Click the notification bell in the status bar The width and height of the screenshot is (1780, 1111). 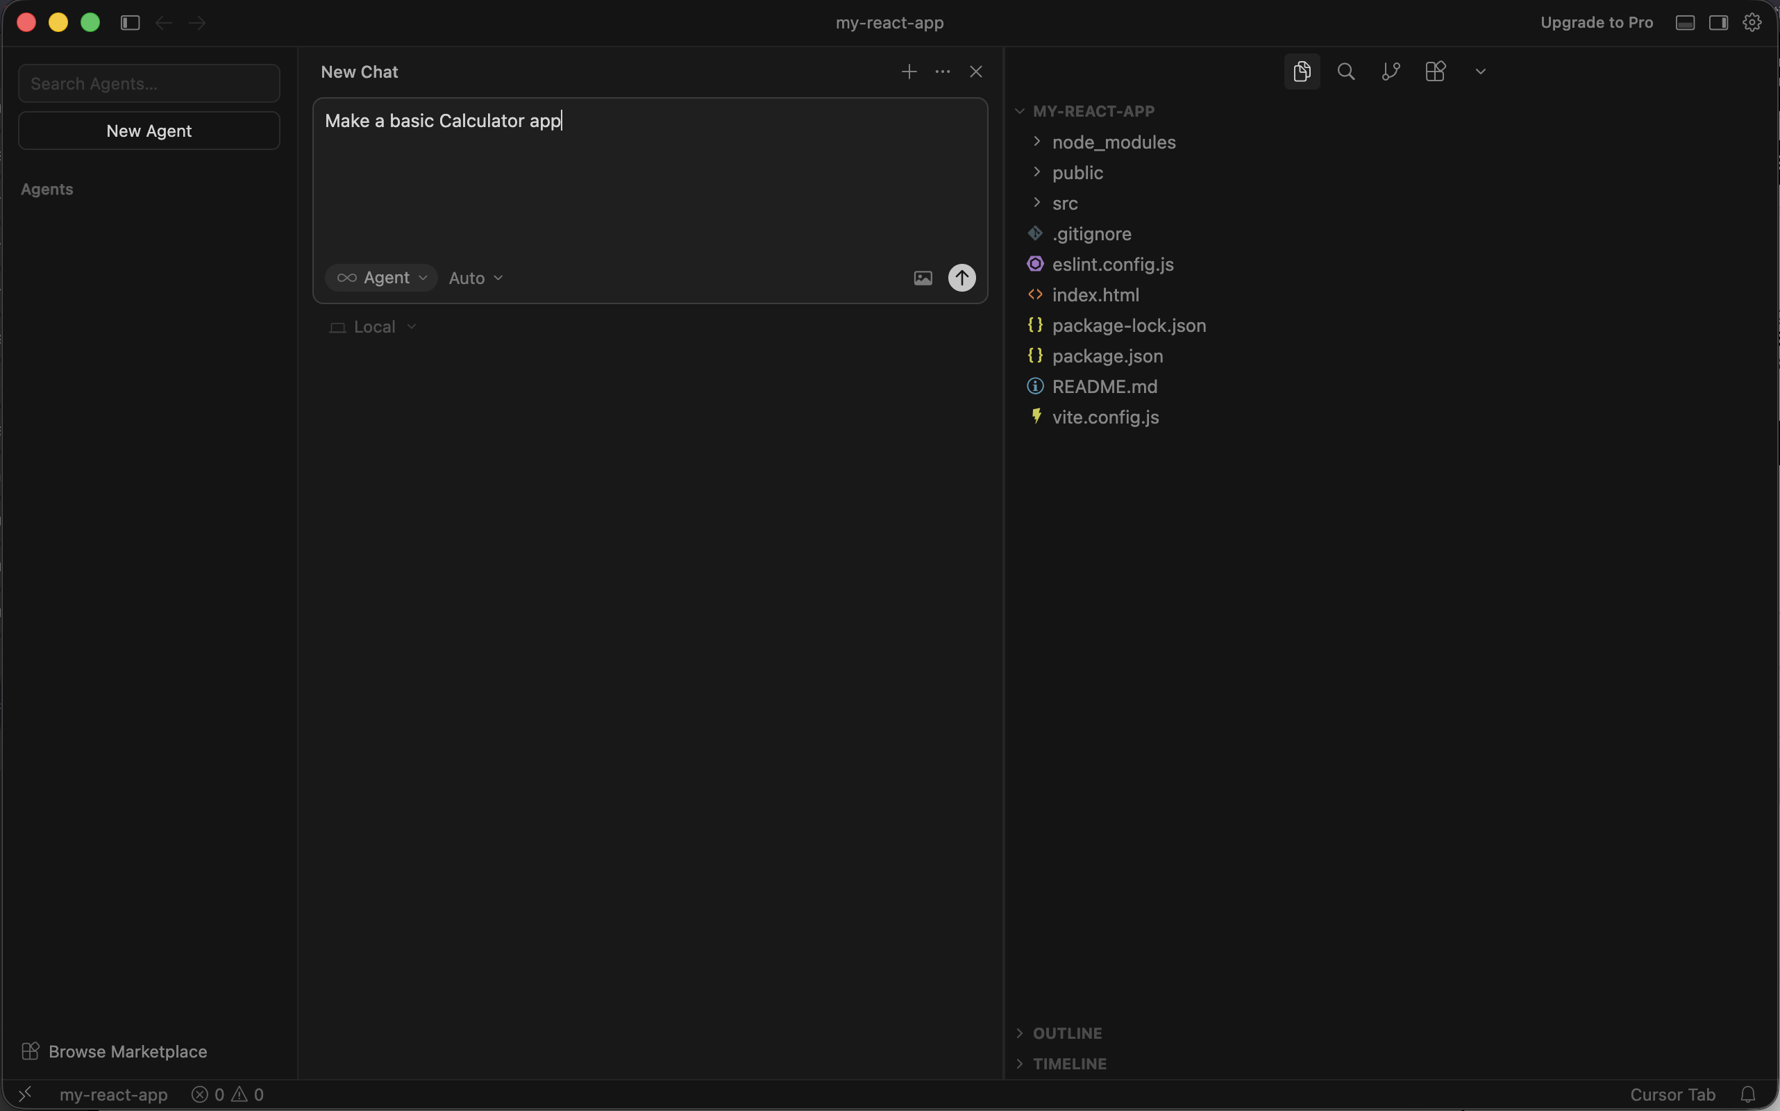pyautogui.click(x=1749, y=1094)
